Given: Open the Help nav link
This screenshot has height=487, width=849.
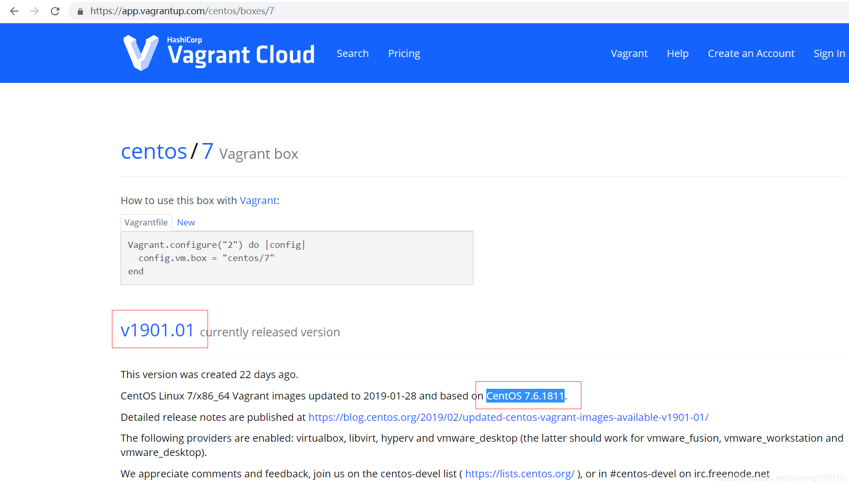Looking at the screenshot, I should 678,53.
